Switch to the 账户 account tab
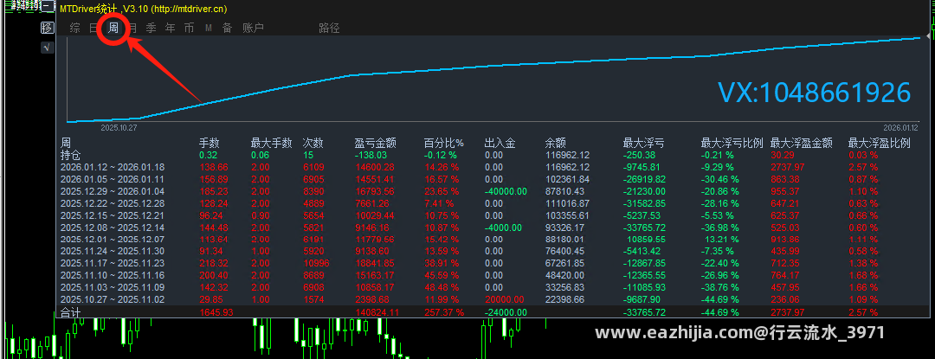The image size is (935, 359). point(253,28)
